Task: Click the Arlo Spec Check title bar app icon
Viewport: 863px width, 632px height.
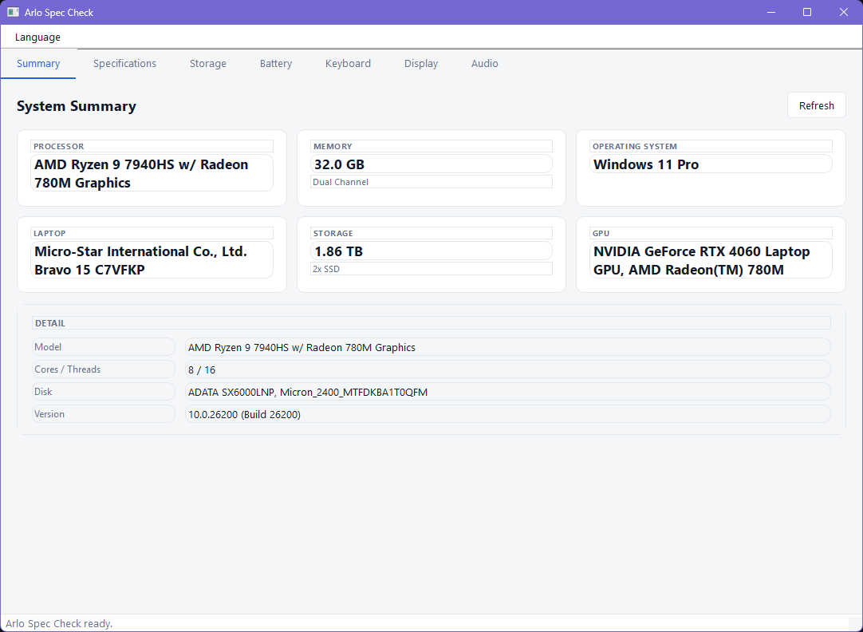Action: coord(14,12)
